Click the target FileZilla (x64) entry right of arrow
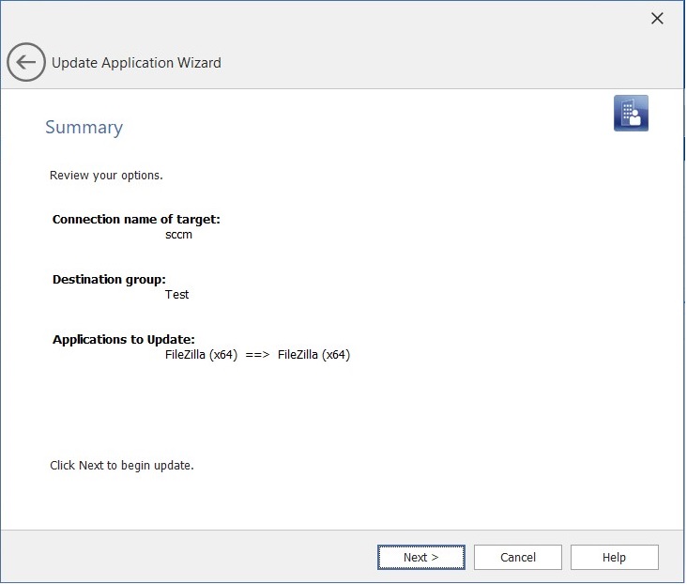 tap(313, 355)
